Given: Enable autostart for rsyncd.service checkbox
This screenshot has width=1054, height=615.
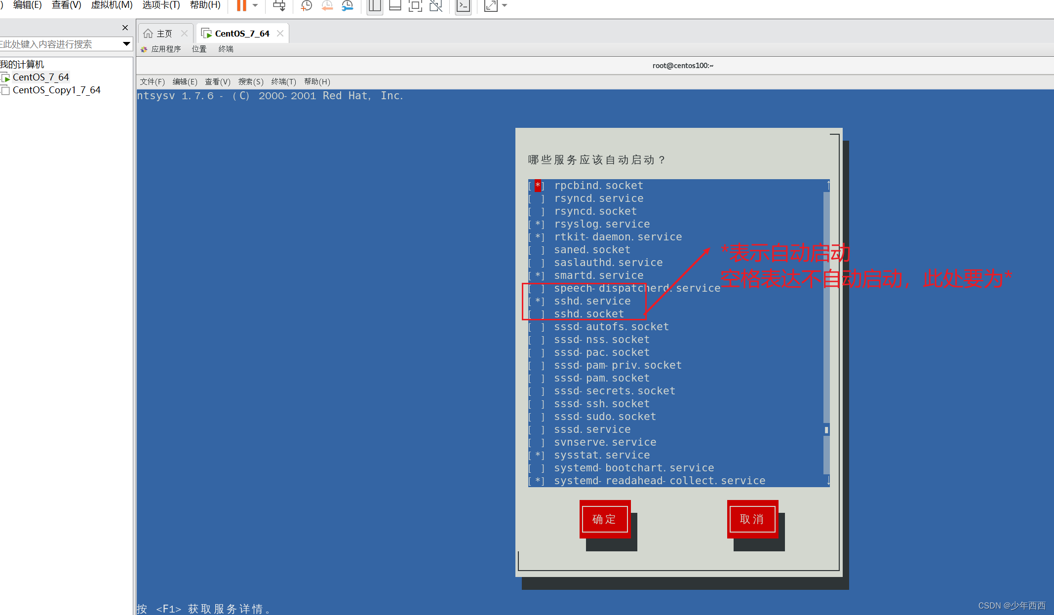Looking at the screenshot, I should 538,198.
